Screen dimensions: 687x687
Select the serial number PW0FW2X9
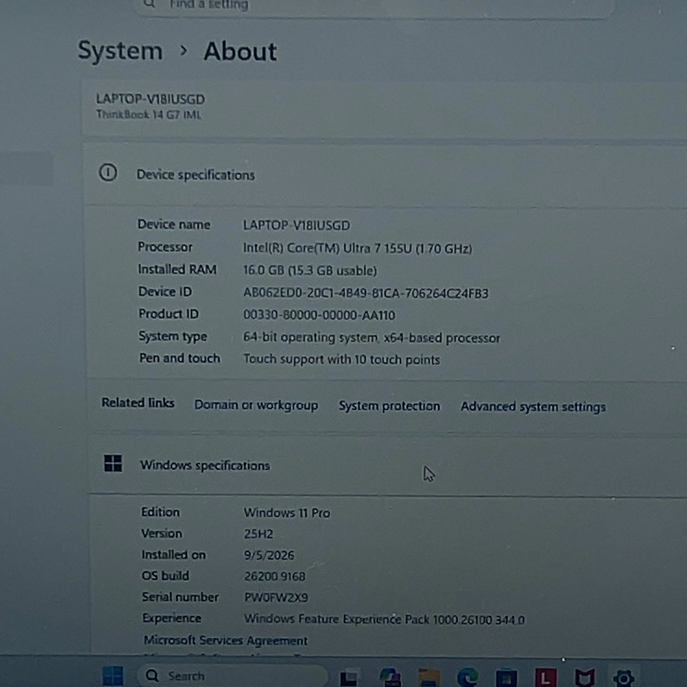[276, 597]
